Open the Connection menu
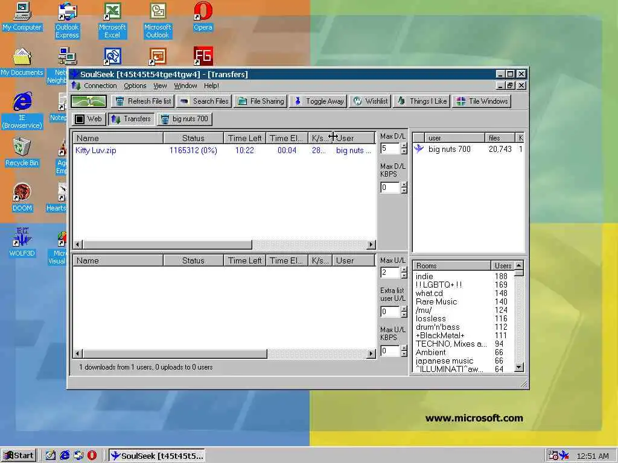618x463 pixels. [x=100, y=86]
